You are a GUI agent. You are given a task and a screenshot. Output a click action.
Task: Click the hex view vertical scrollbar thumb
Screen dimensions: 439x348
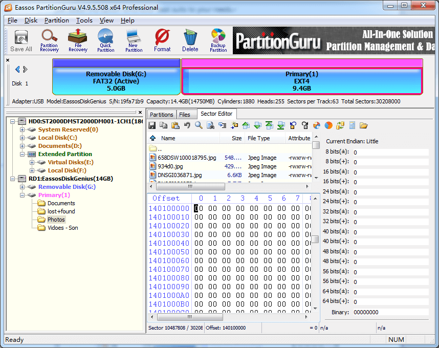coord(315,240)
